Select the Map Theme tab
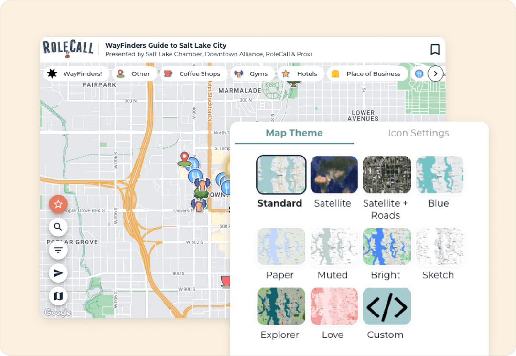The width and height of the screenshot is (516, 356). coord(294,133)
